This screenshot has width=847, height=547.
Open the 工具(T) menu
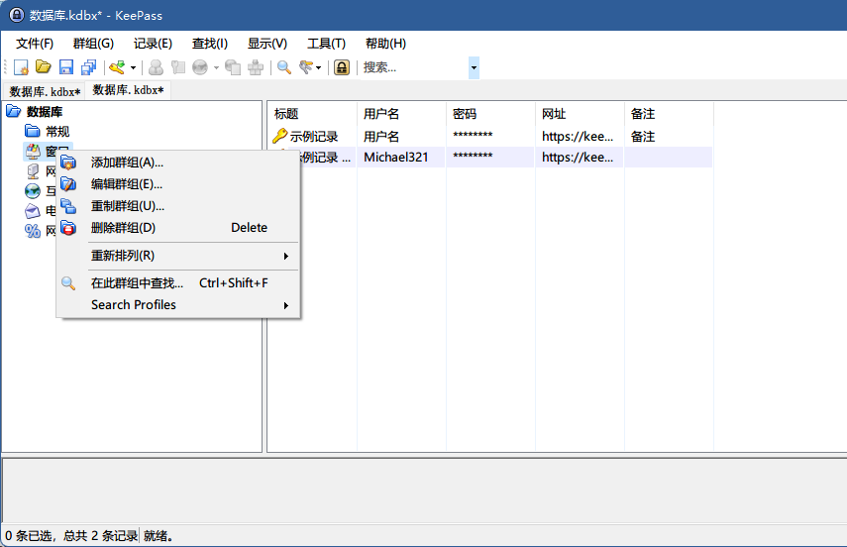pos(326,44)
